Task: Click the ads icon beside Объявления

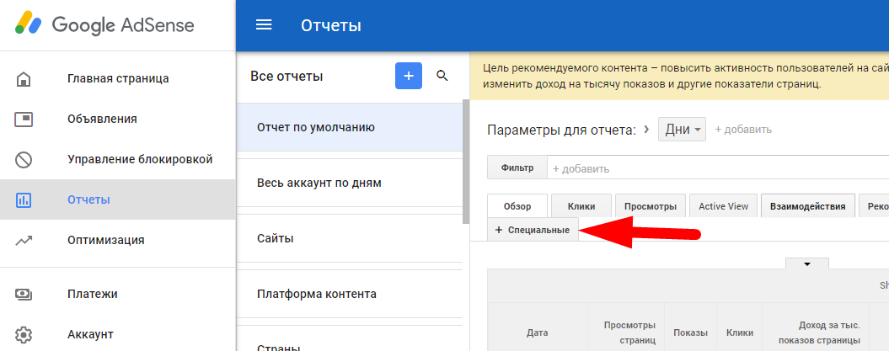Action: point(24,120)
